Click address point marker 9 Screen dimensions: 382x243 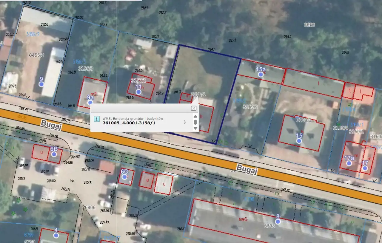41,84
